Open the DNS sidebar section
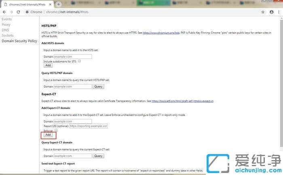 tap(5, 30)
